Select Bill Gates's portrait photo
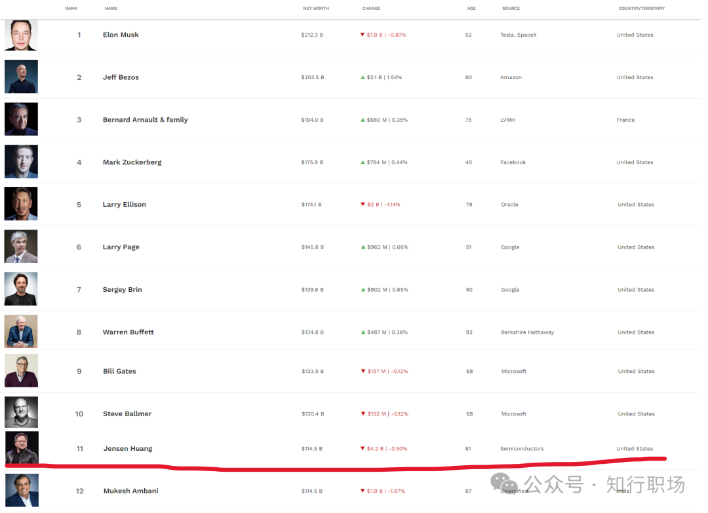This screenshot has width=708, height=513. [21, 370]
